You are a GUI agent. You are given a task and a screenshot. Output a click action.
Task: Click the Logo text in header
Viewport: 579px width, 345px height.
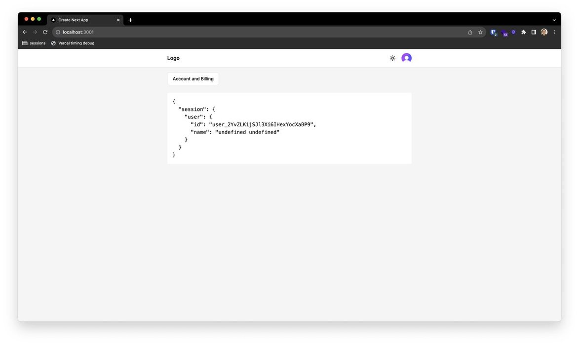click(173, 58)
